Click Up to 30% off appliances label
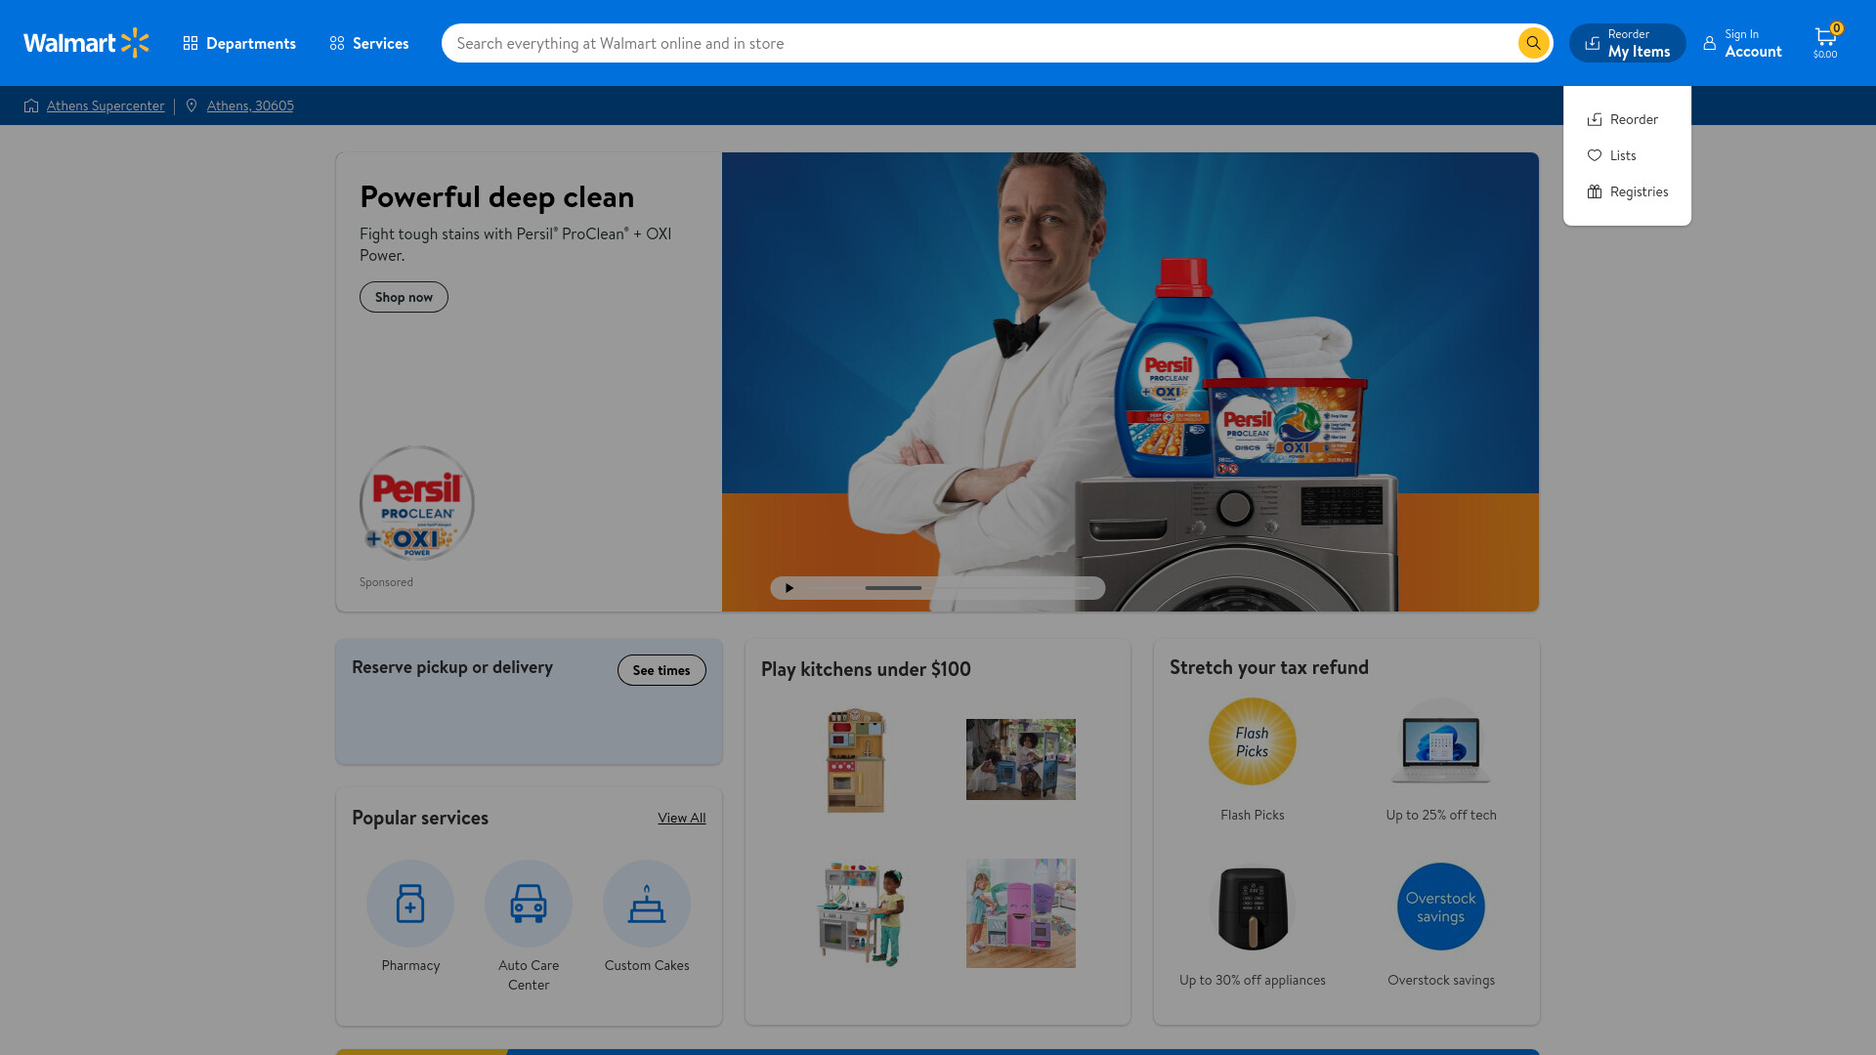The image size is (1876, 1055). coord(1253,980)
